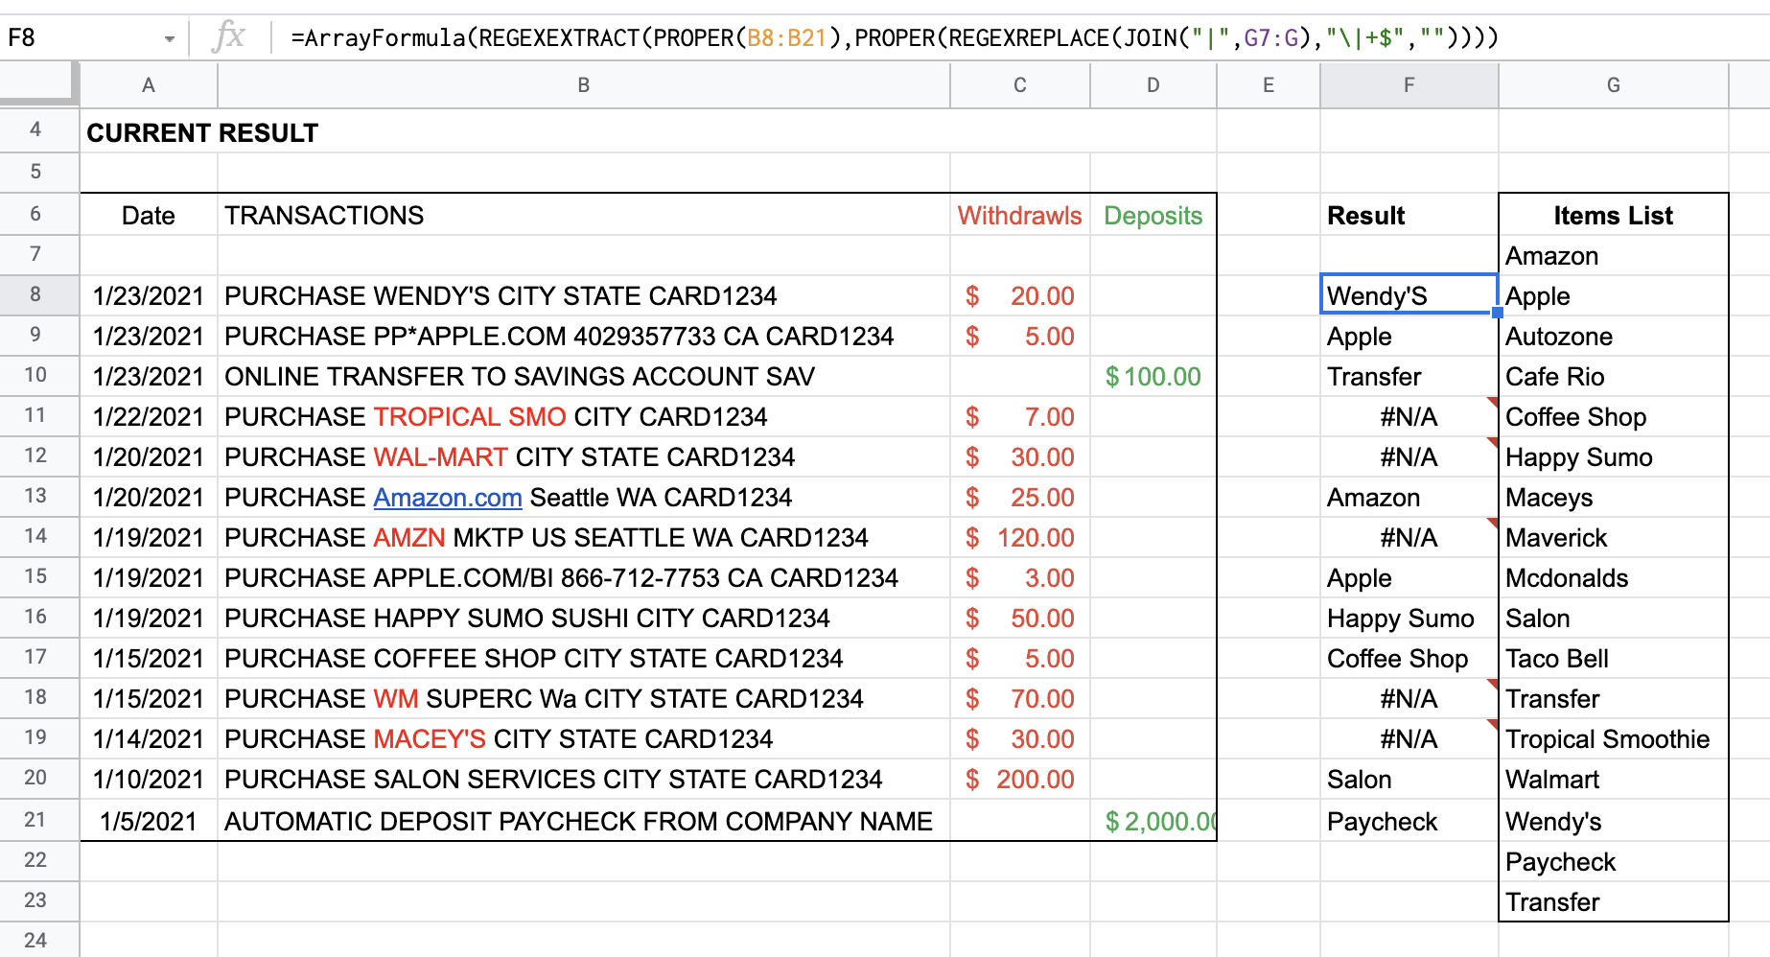The height and width of the screenshot is (957, 1770).
Task: Click the 'CURRENT RESULT' title cell
Action: pos(202,132)
